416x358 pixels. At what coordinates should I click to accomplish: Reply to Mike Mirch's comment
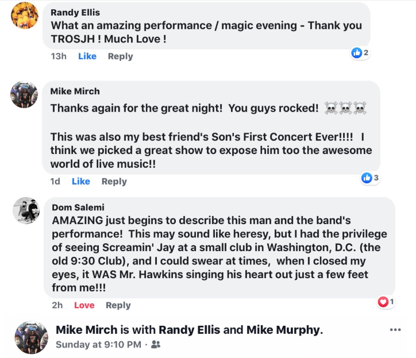(x=114, y=182)
